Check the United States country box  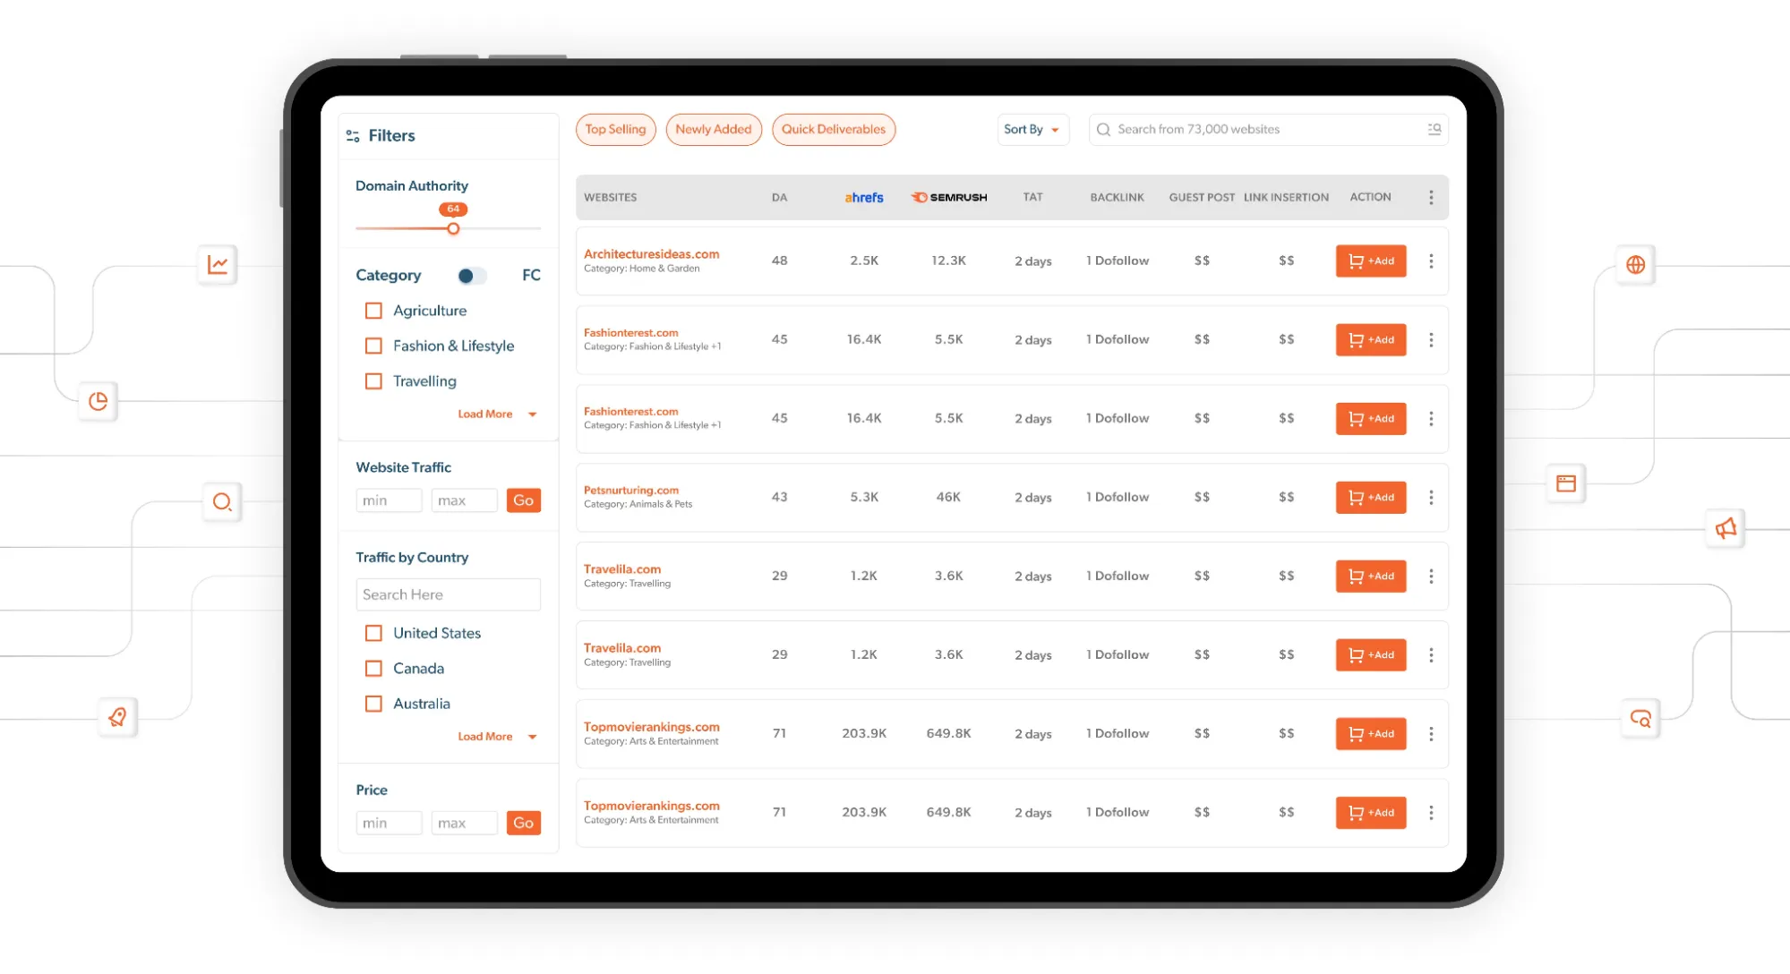[x=374, y=634]
